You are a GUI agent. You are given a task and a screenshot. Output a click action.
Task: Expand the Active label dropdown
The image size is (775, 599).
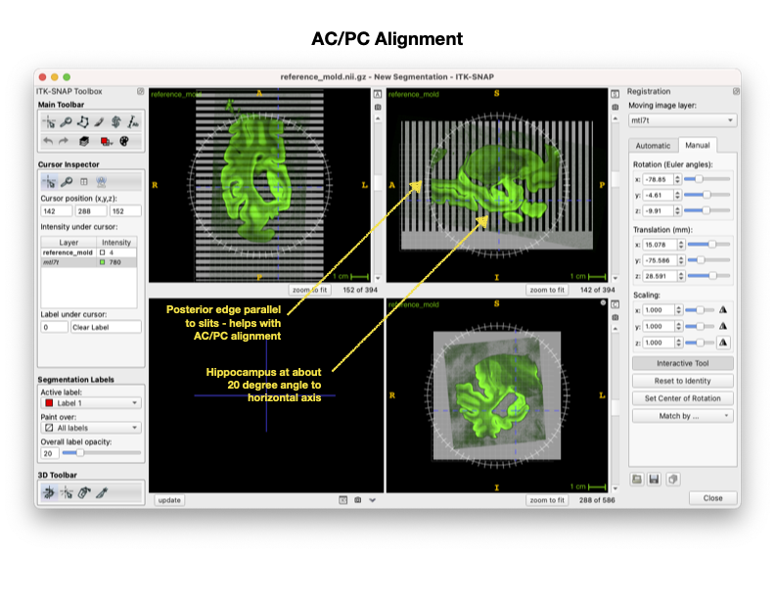tap(91, 403)
